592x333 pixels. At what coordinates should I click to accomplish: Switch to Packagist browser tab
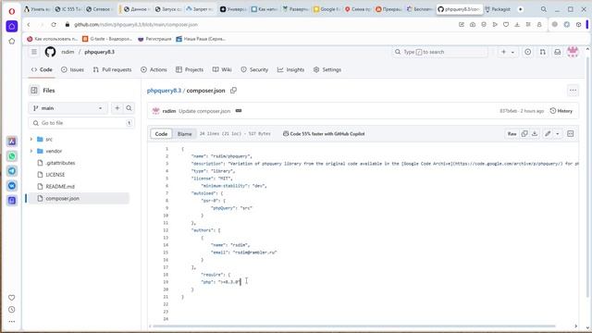498,9
